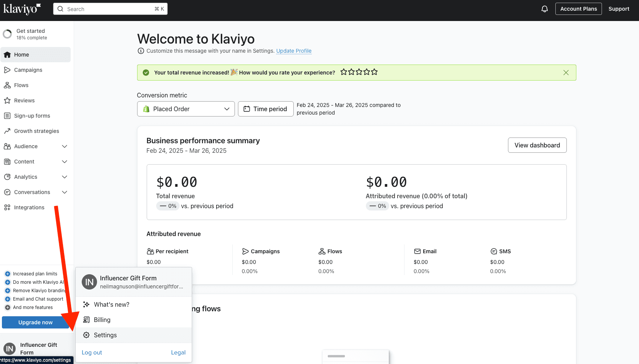Select Billing in account menu
Screen dimensions: 639x364
point(134,320)
